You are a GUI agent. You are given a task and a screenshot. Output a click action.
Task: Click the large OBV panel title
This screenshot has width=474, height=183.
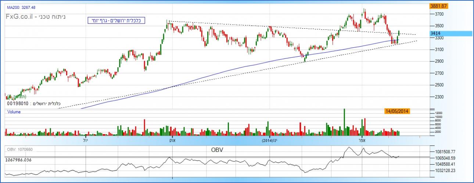(217, 150)
